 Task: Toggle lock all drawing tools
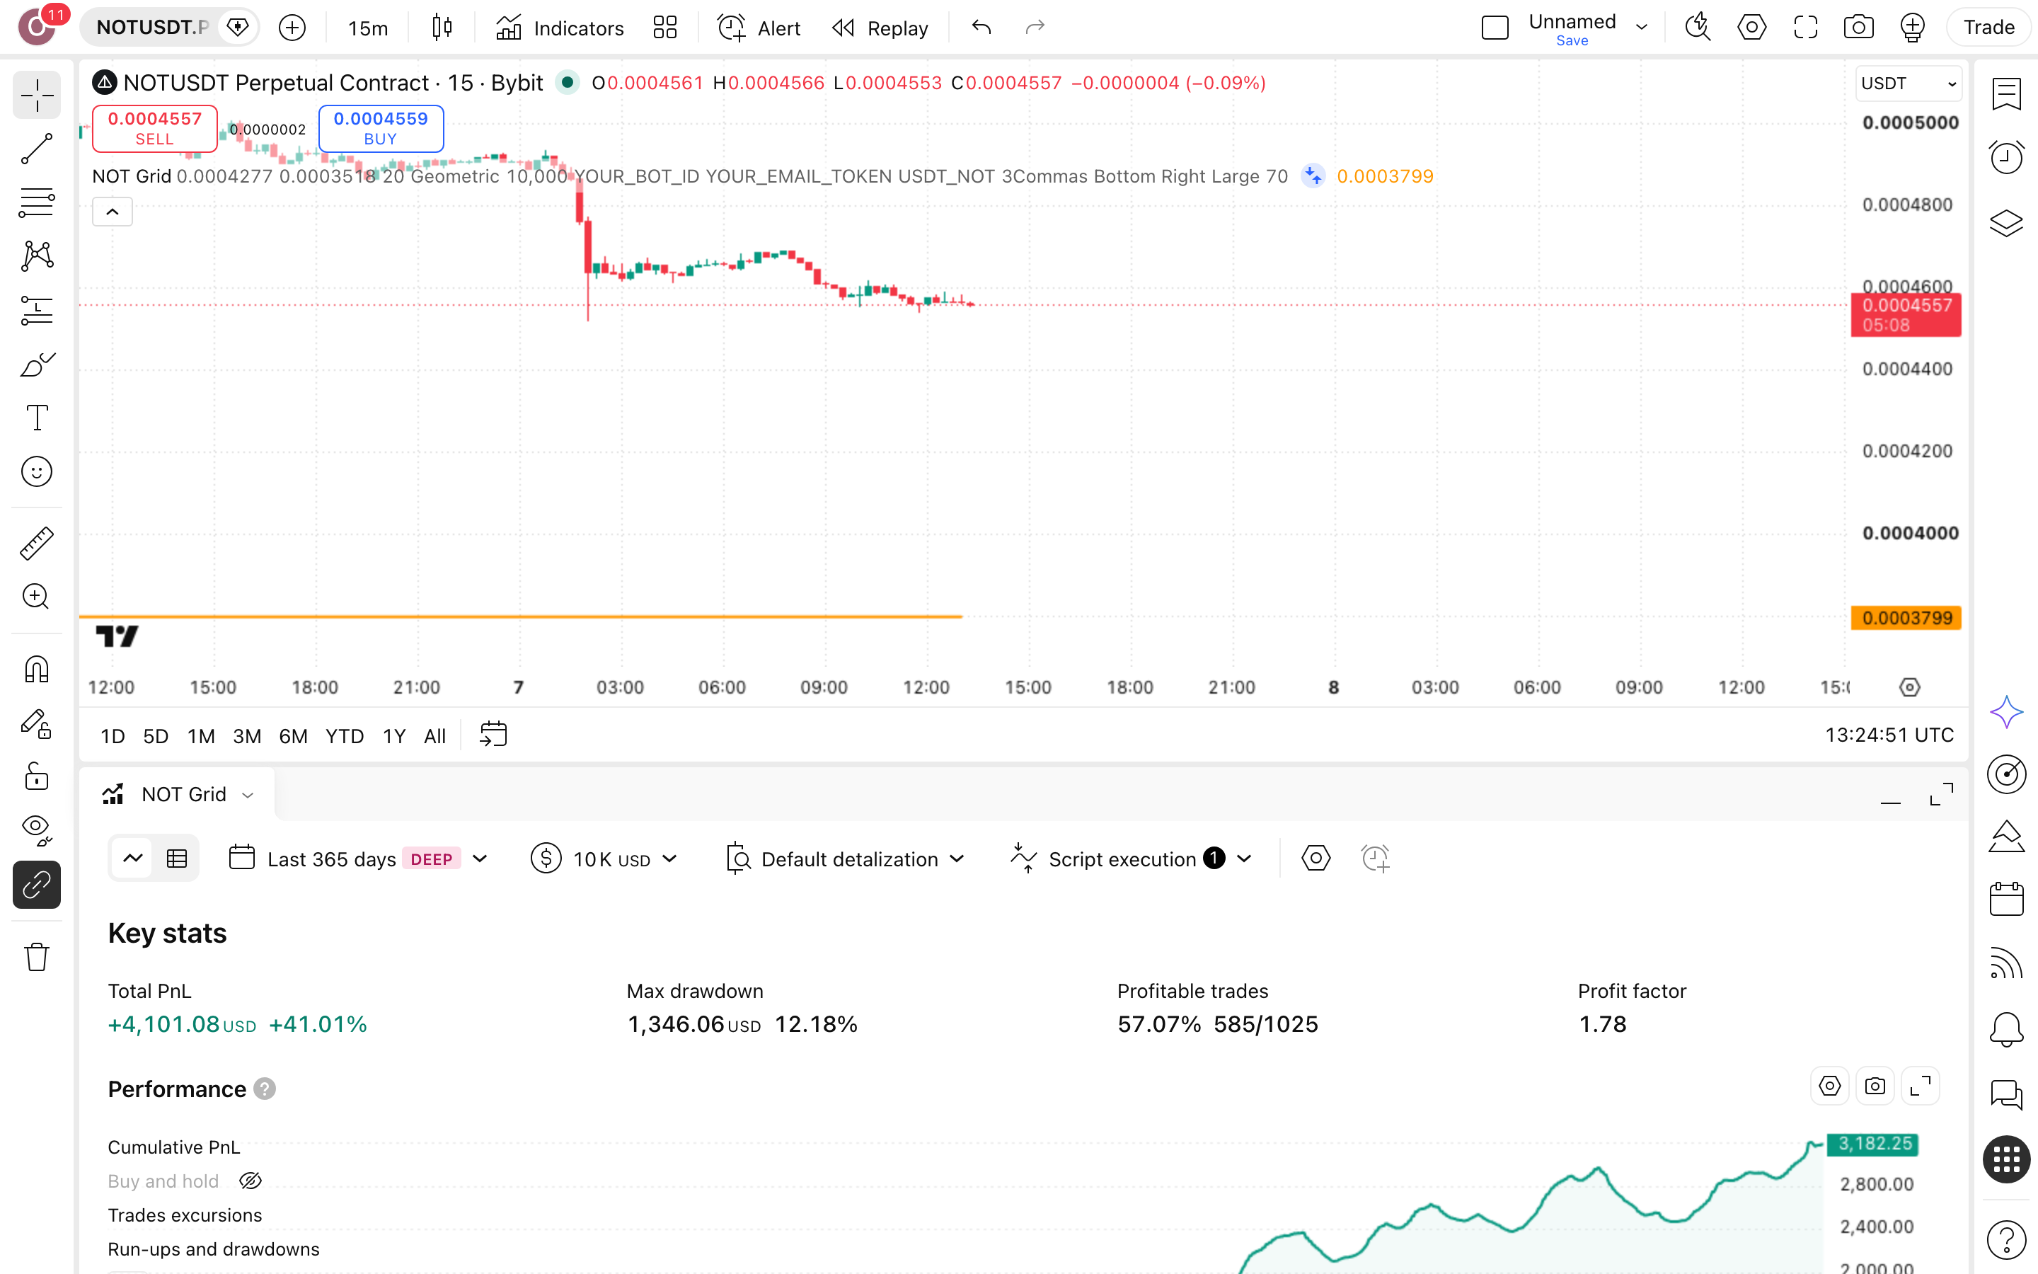(36, 777)
